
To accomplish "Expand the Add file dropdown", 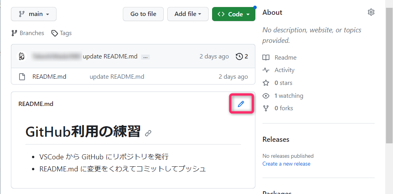I will click(188, 14).
